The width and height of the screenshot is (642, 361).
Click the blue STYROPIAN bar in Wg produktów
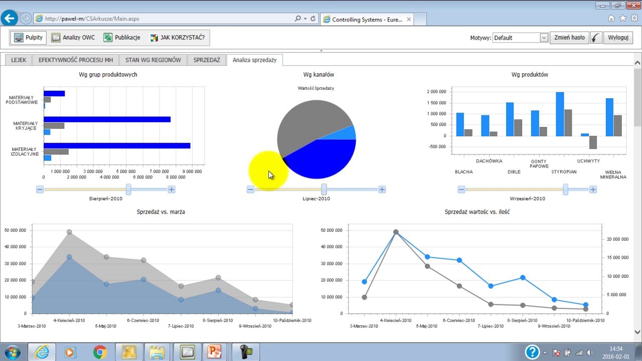[x=560, y=114]
